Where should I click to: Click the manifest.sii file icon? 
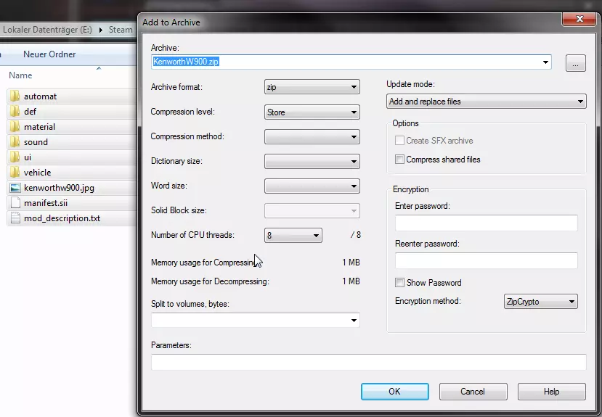coord(15,203)
